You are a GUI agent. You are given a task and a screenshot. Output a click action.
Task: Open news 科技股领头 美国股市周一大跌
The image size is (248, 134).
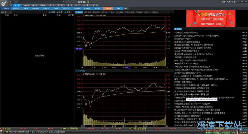tap(186, 33)
